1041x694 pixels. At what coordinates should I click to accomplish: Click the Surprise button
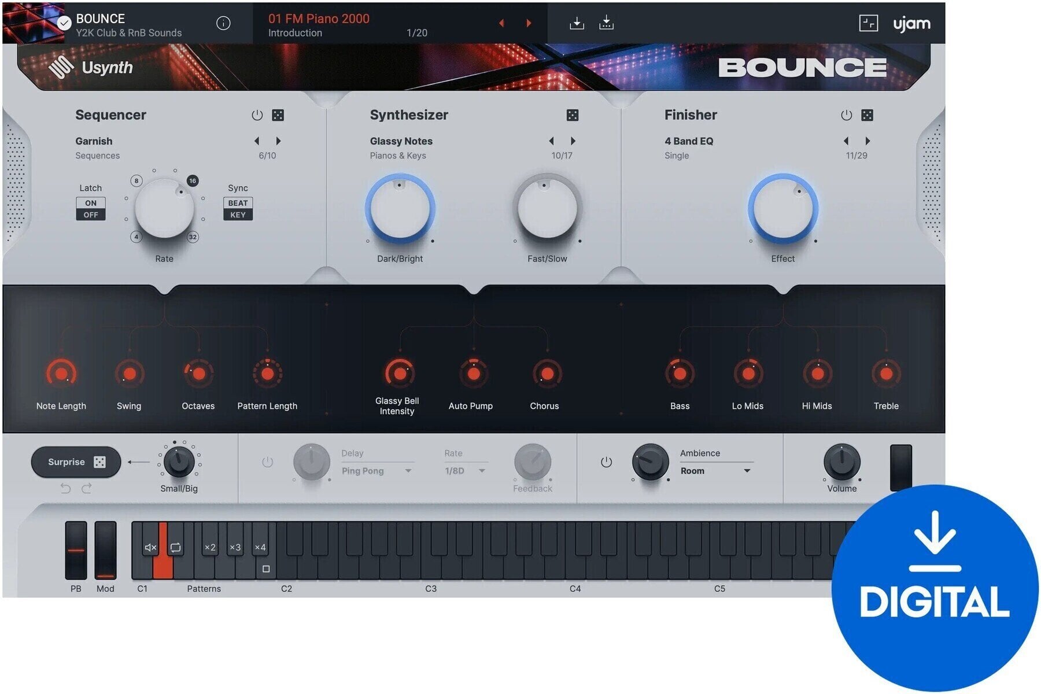tap(76, 462)
